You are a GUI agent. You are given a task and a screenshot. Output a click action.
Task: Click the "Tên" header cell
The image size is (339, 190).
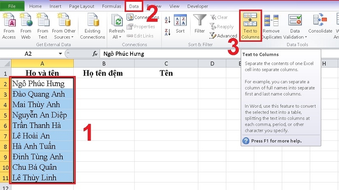(166, 73)
